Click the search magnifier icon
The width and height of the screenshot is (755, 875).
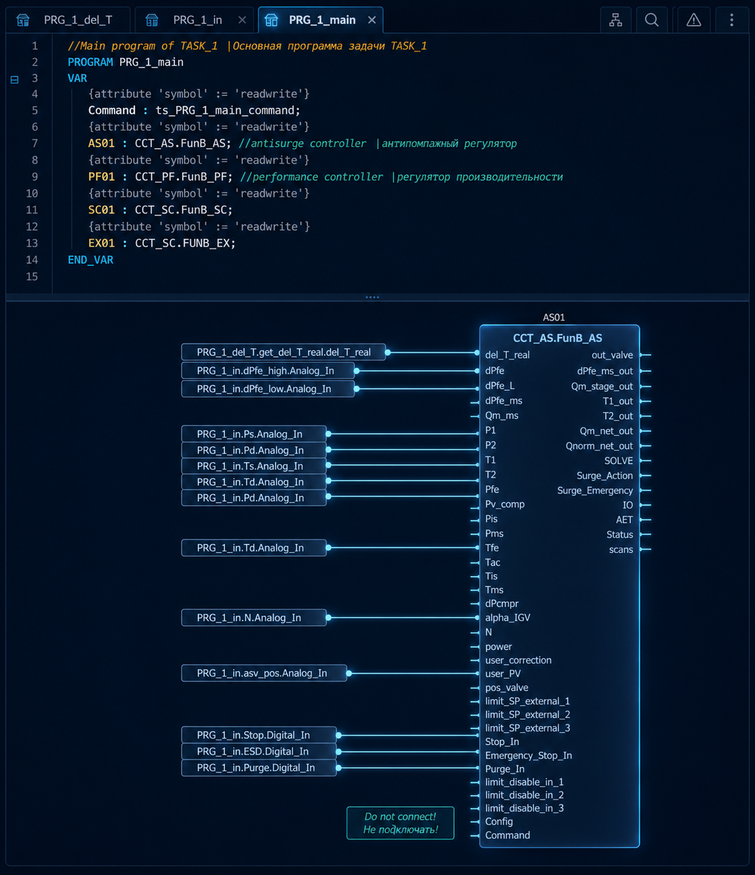[652, 20]
